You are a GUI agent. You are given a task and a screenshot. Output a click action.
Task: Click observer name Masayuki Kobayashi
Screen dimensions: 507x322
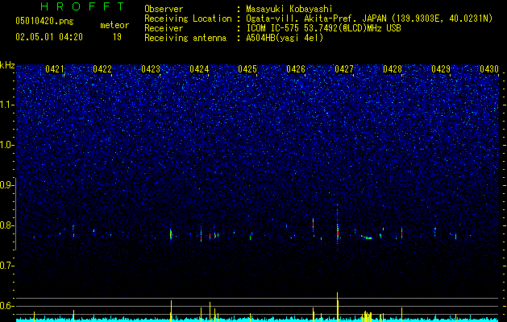pos(289,9)
